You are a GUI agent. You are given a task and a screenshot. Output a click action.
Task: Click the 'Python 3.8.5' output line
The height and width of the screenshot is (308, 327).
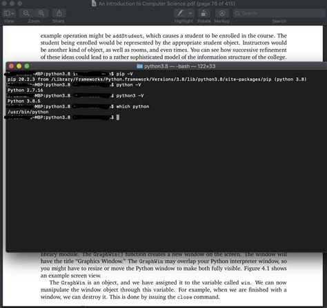(x=24, y=102)
